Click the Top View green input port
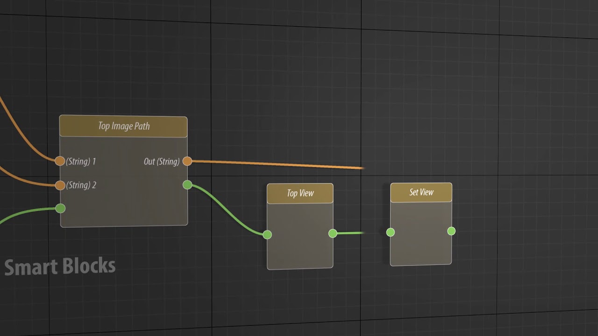Screen dimensions: 598x336 point(267,235)
